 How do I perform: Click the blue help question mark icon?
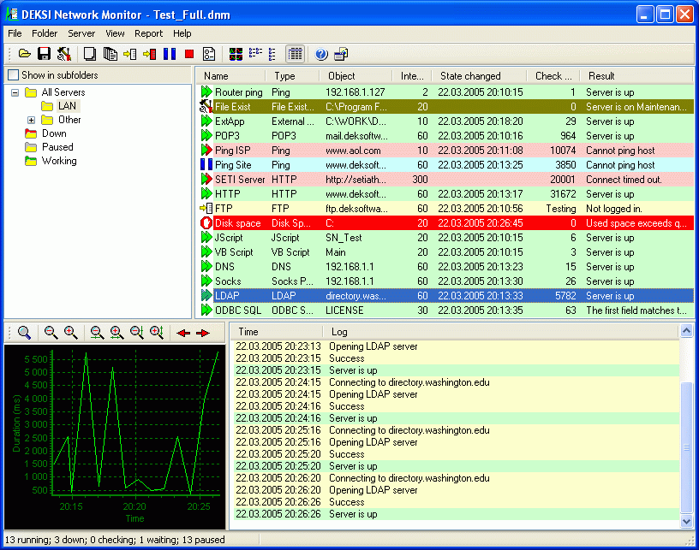pyautogui.click(x=321, y=54)
